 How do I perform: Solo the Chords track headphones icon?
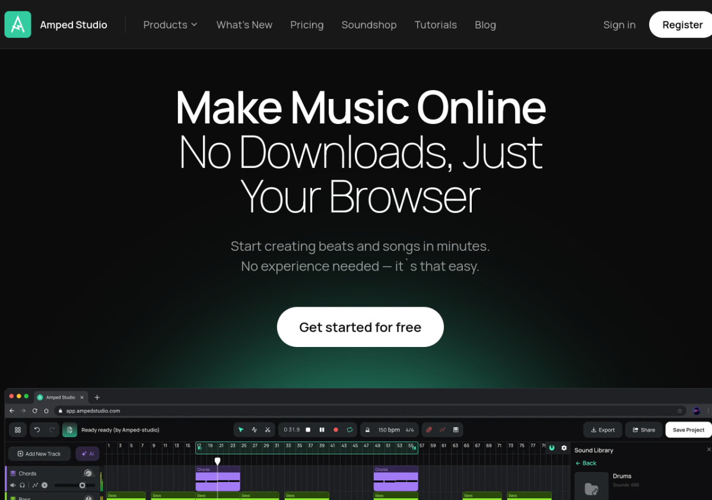(23, 485)
